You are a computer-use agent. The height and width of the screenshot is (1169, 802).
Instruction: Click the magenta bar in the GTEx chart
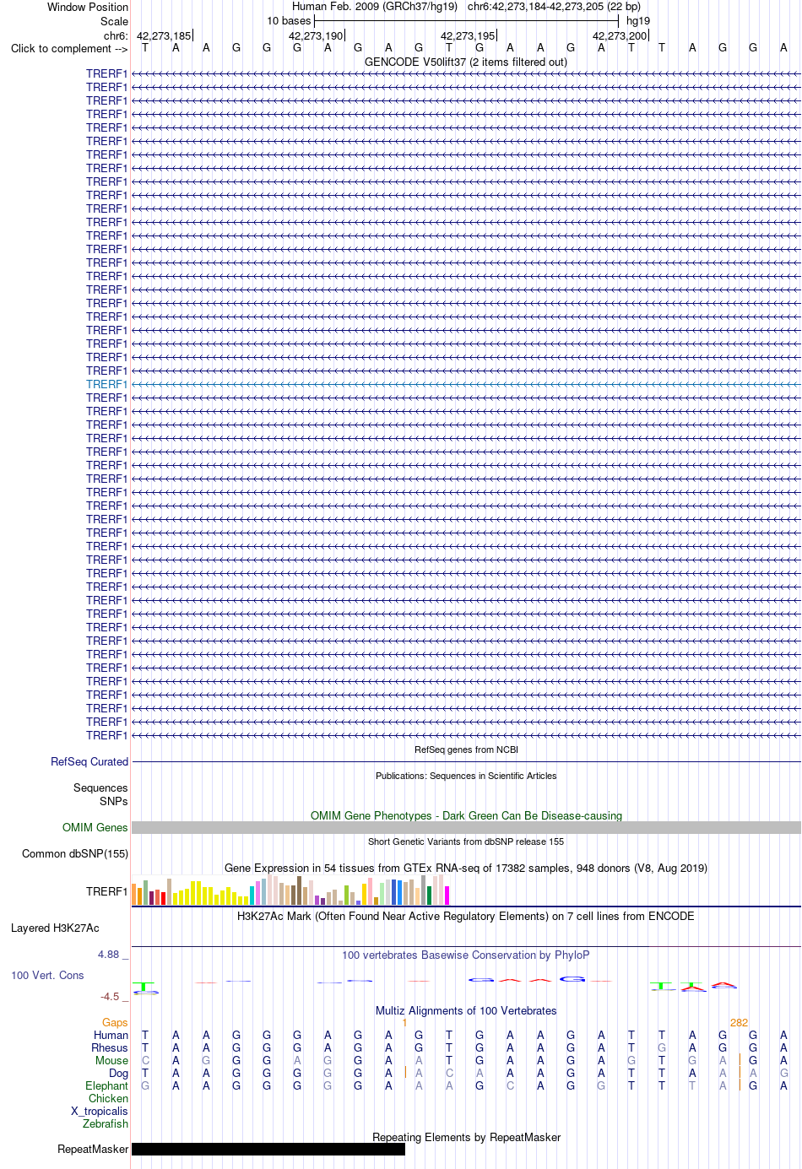(447, 896)
